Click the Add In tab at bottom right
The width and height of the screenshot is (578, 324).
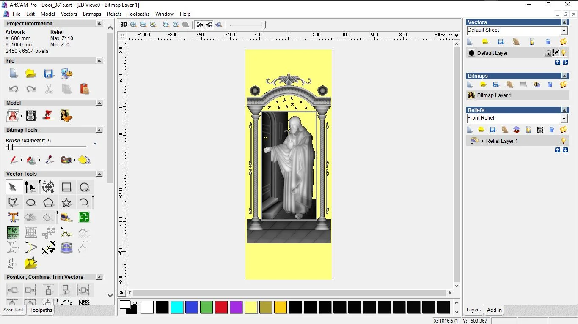pos(494,310)
